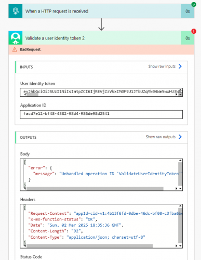Click the right arrow of Body horizontal scrollbar
This screenshot has height=260, width=201.
point(176,189)
